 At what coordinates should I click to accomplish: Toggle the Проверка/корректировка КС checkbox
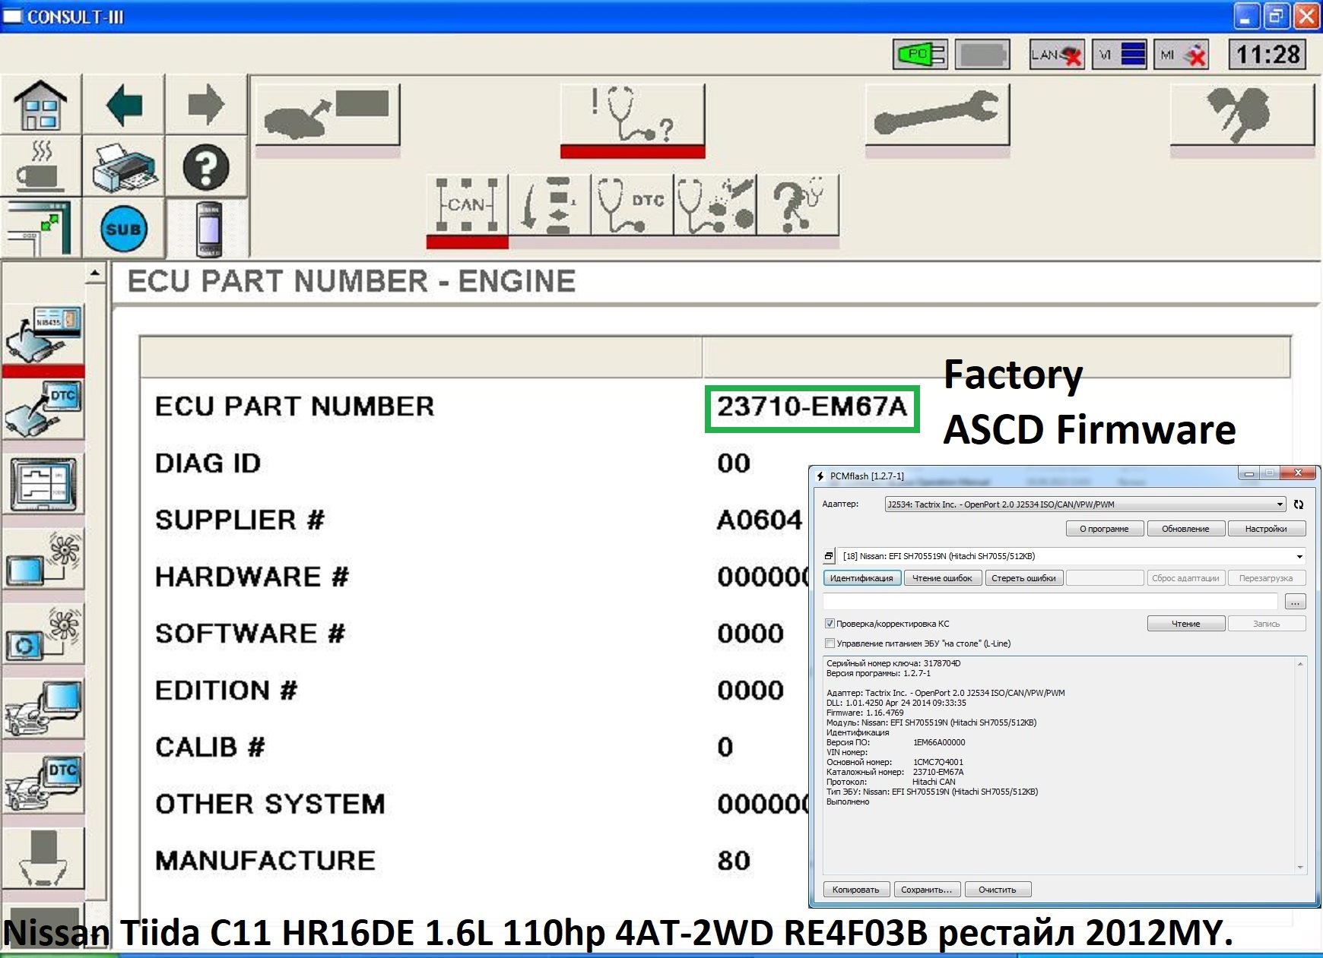coord(830,624)
